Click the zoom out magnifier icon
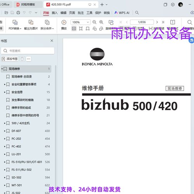Viewport: 194px width, 194px height. tap(94, 22)
